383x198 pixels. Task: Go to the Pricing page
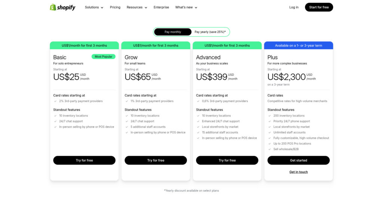pyautogui.click(x=115, y=7)
